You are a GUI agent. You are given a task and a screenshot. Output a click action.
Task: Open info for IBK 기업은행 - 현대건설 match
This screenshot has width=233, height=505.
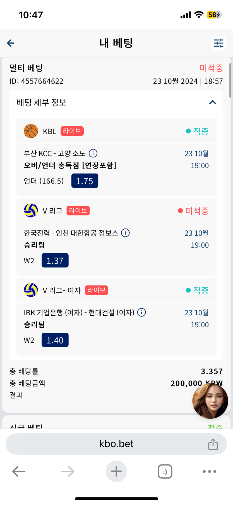[x=141, y=312]
